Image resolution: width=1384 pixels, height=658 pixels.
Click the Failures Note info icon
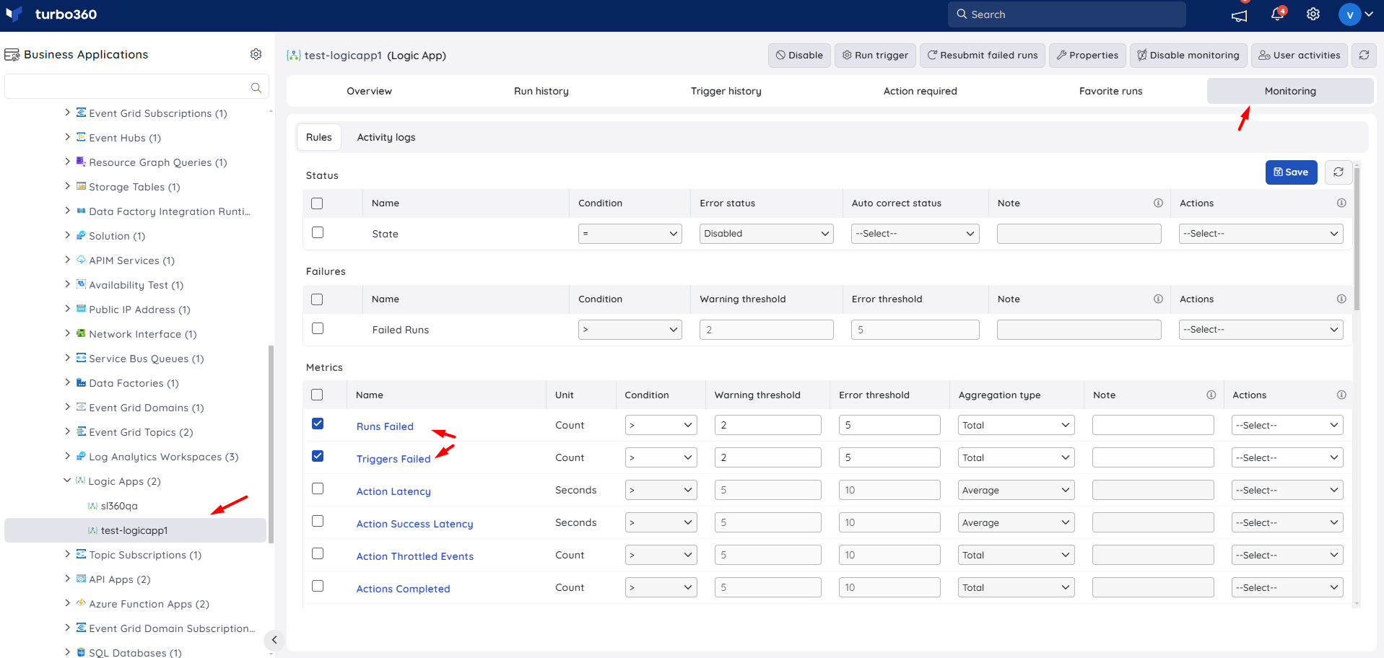point(1158,299)
